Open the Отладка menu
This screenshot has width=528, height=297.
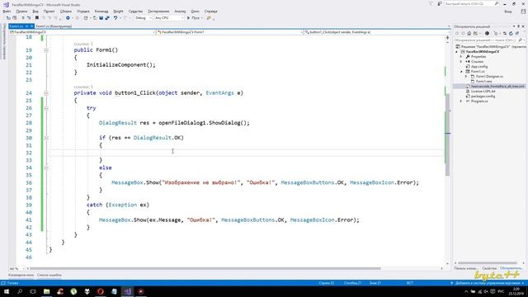pyautogui.click(x=83, y=11)
